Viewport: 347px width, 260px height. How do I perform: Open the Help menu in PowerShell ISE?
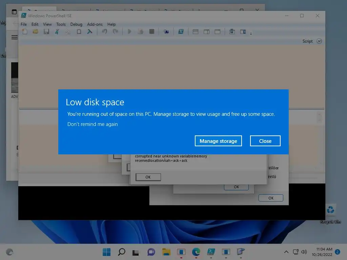click(x=111, y=24)
